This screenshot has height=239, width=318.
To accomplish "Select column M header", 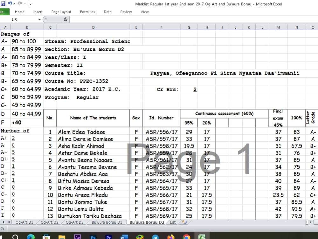I will (x=278, y=27).
